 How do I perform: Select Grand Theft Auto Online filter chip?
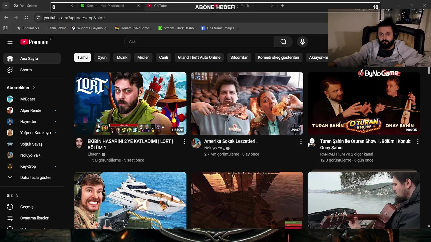[x=199, y=57]
